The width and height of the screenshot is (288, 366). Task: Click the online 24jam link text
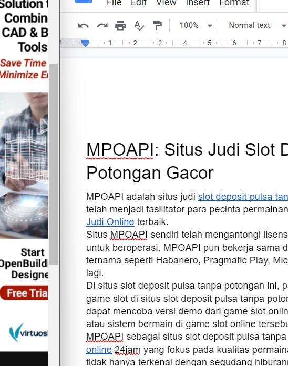click(x=99, y=350)
